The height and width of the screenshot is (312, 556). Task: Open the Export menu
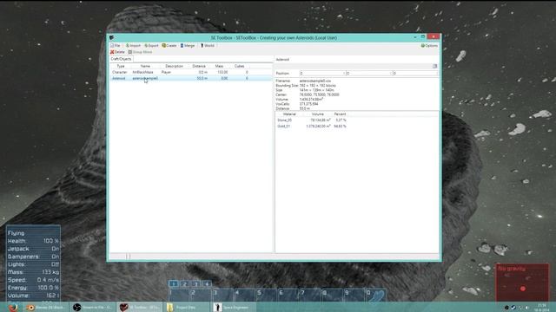[151, 46]
